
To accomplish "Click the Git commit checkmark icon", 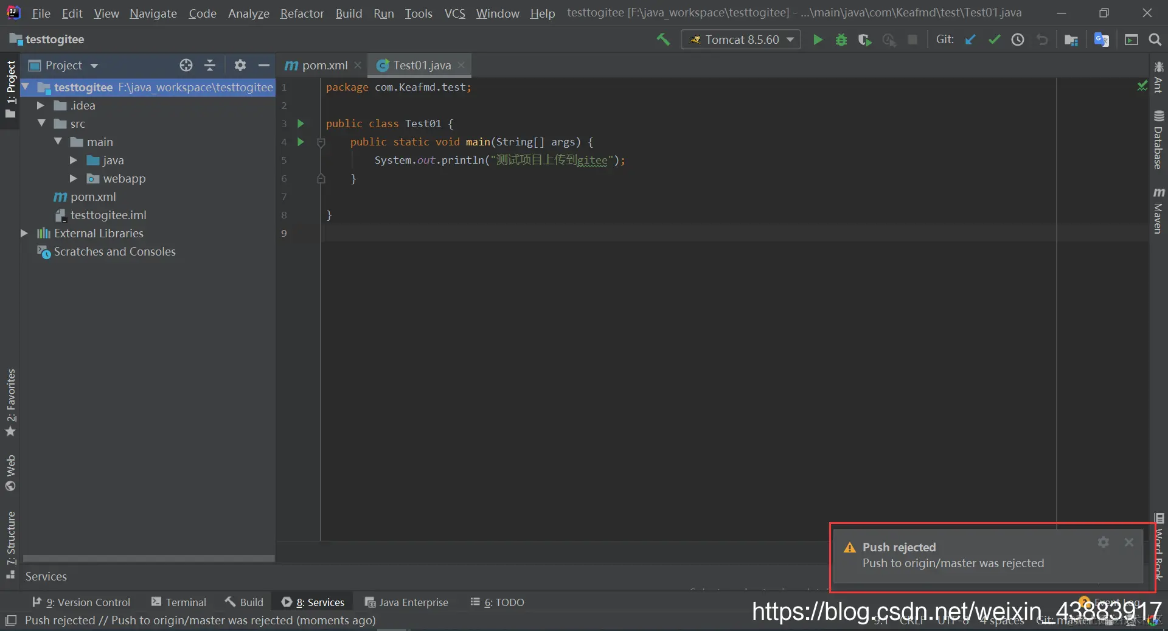I will click(994, 40).
